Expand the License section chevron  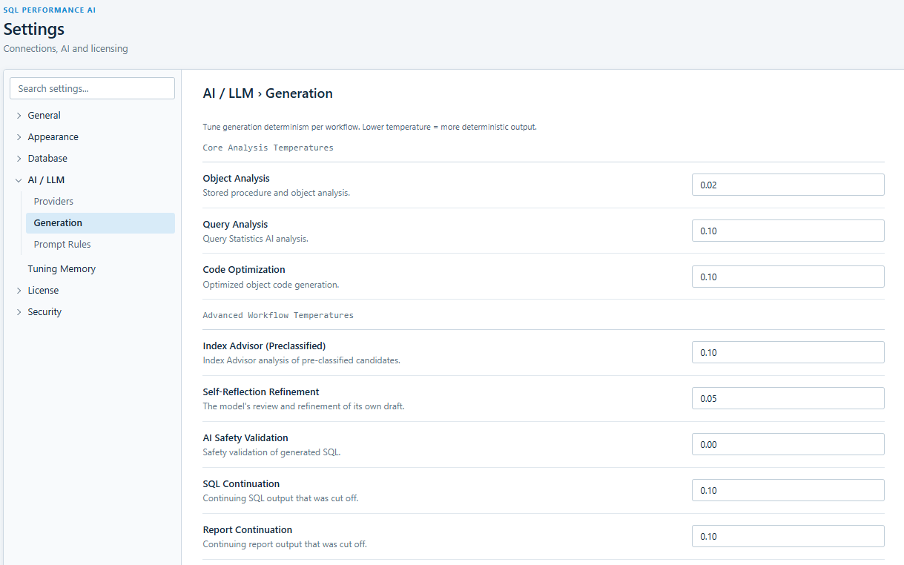tap(19, 291)
